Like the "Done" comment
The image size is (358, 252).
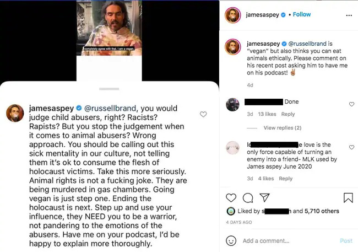pyautogui.click(x=351, y=104)
